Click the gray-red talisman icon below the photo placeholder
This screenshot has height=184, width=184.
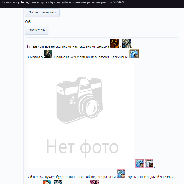click(x=149, y=163)
